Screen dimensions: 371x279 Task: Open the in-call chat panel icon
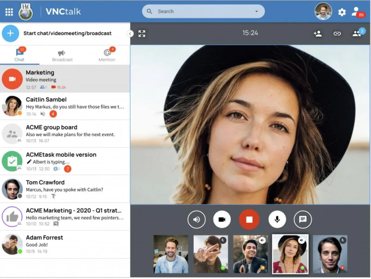click(302, 219)
